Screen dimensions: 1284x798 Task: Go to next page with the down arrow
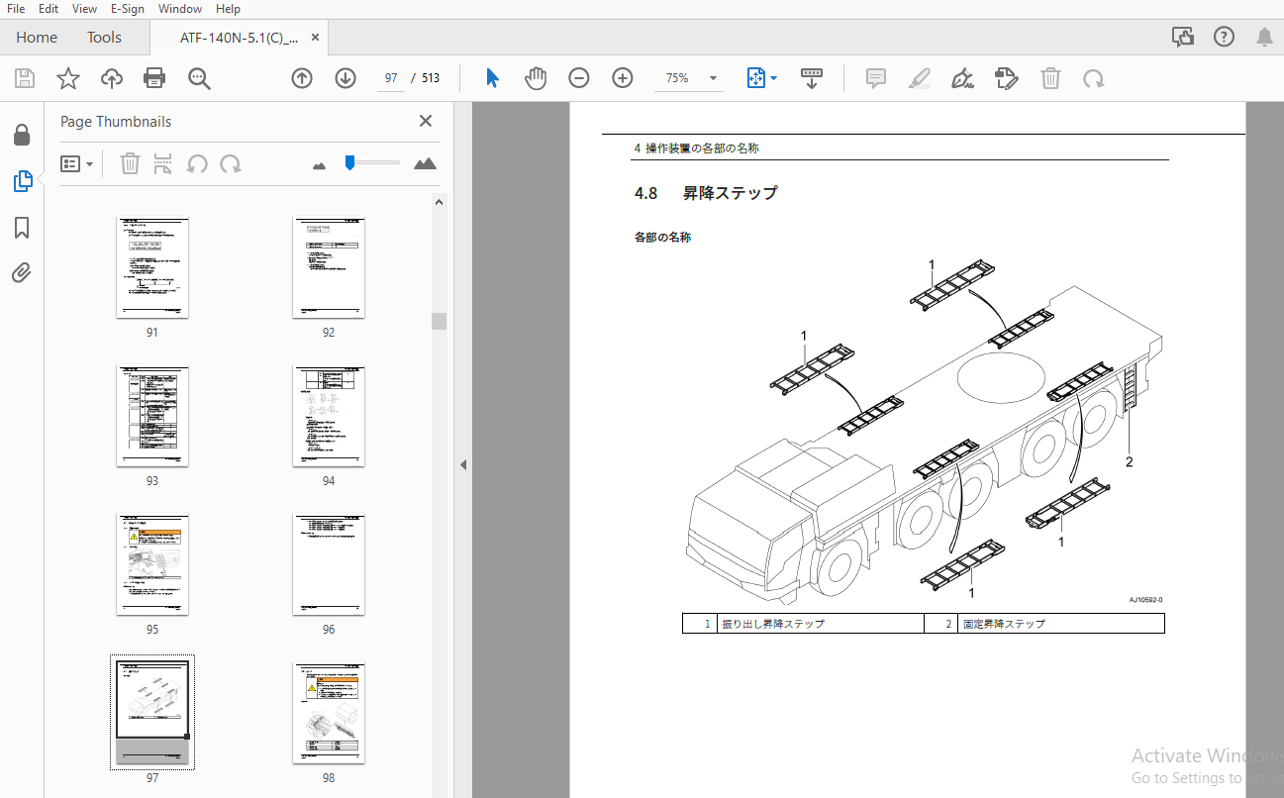pyautogui.click(x=346, y=78)
